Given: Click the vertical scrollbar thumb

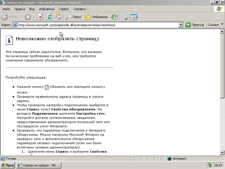Looking at the screenshot, I should click(222, 66).
